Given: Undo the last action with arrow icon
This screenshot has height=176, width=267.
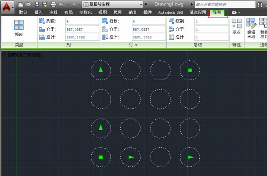Looking at the screenshot, I should point(61,4).
